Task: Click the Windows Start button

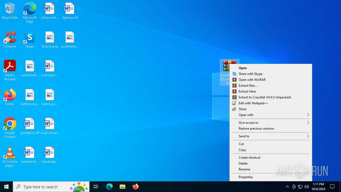Action: point(6,187)
